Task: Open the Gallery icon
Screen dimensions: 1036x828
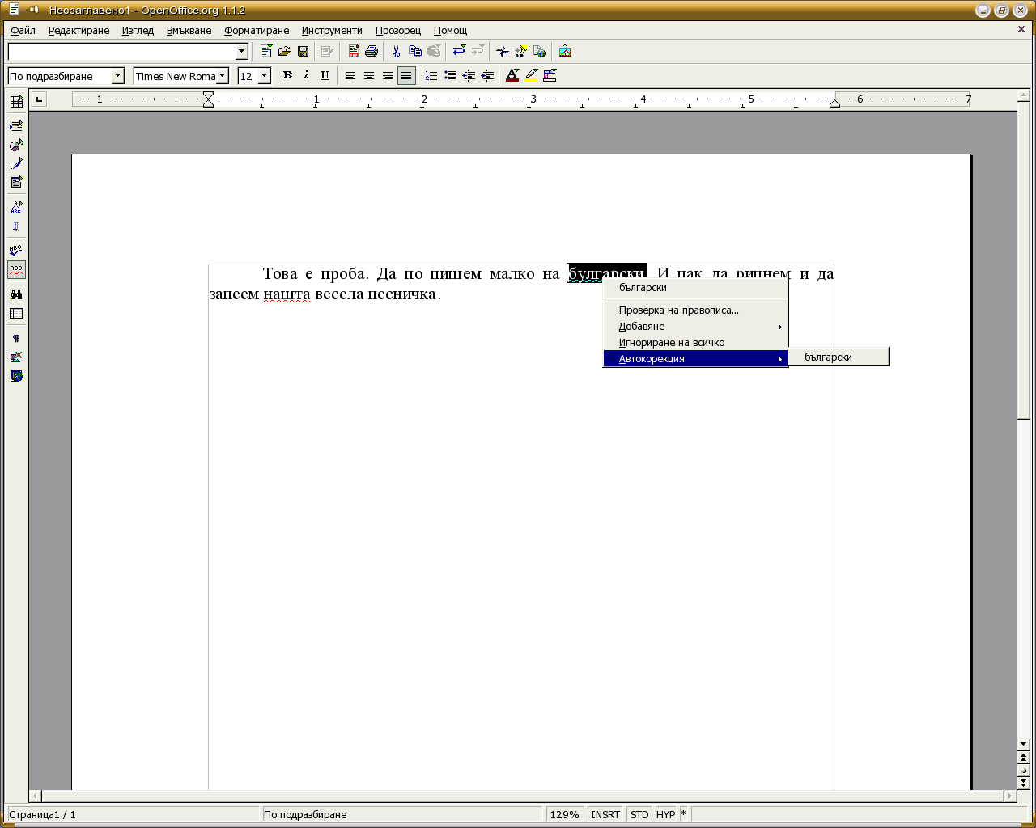Action: click(565, 51)
